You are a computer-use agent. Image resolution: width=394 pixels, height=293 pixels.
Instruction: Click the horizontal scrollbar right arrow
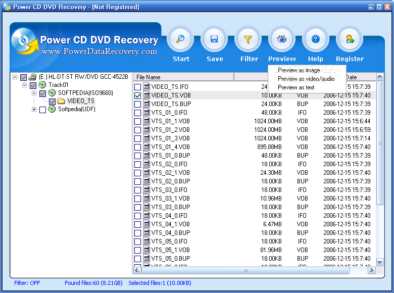click(371, 270)
